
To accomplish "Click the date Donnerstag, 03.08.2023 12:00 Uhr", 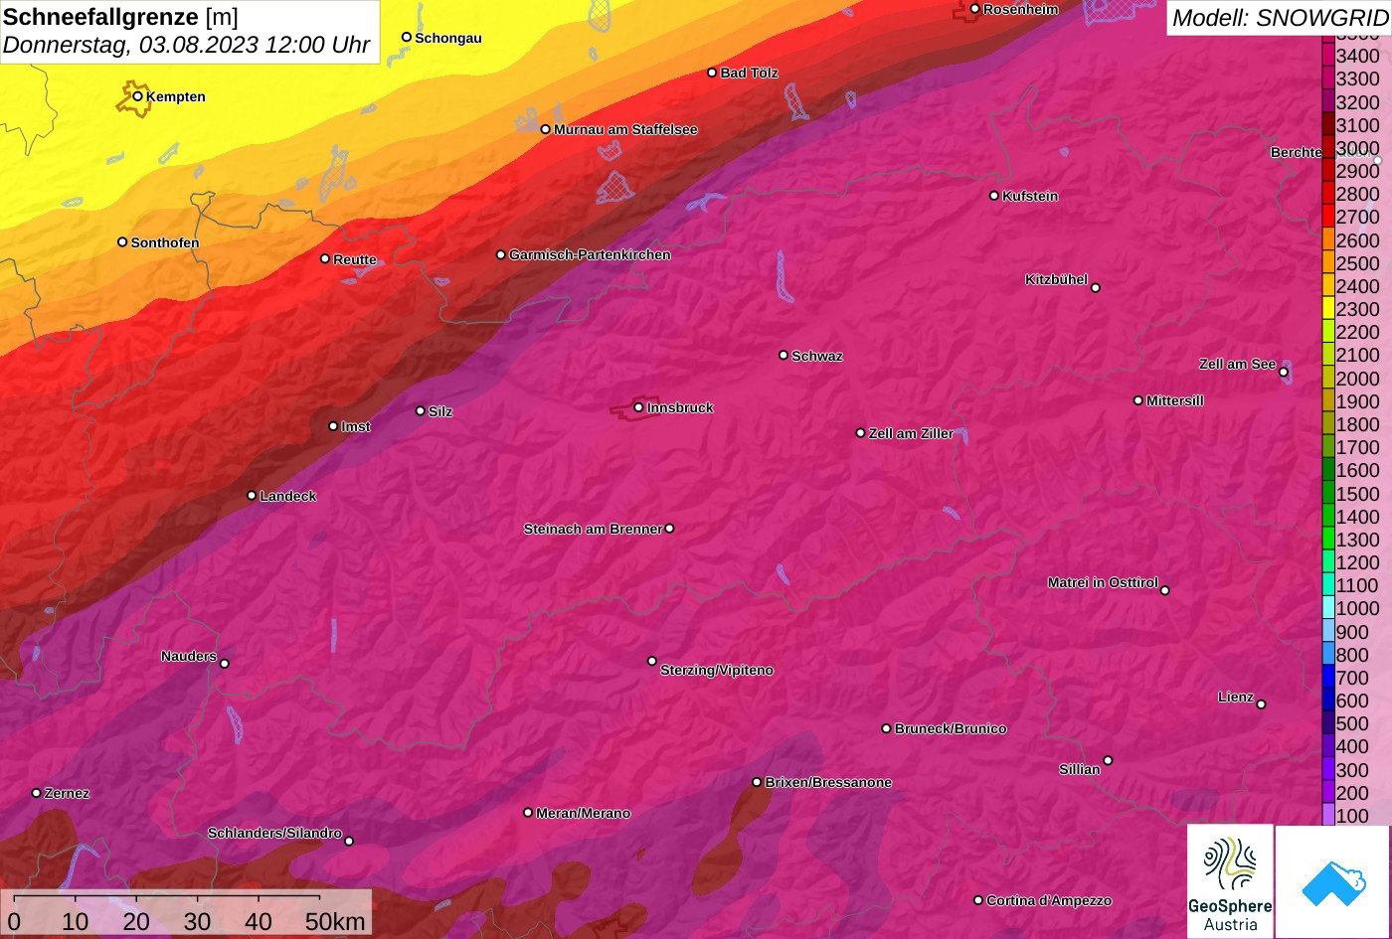I will [x=187, y=46].
